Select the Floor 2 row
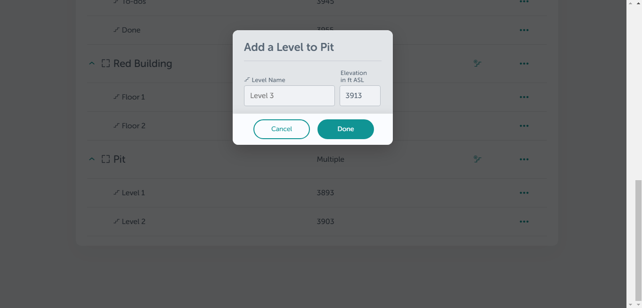Image resolution: width=642 pixels, height=308 pixels. (x=317, y=126)
